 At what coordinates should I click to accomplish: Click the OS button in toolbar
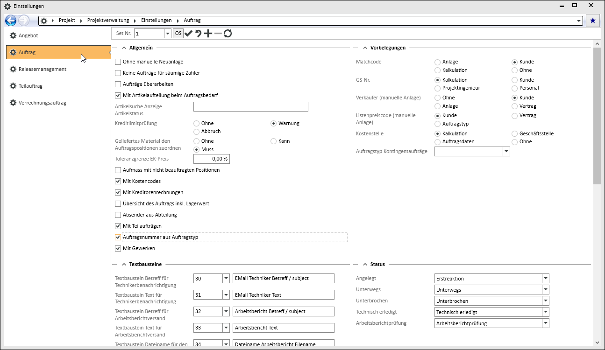coord(178,33)
